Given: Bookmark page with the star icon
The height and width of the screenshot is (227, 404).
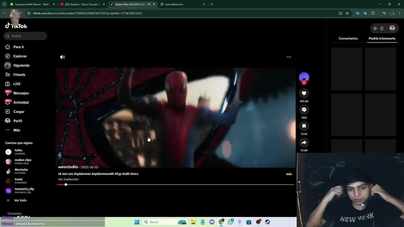Looking at the screenshot, I should coord(347,13).
